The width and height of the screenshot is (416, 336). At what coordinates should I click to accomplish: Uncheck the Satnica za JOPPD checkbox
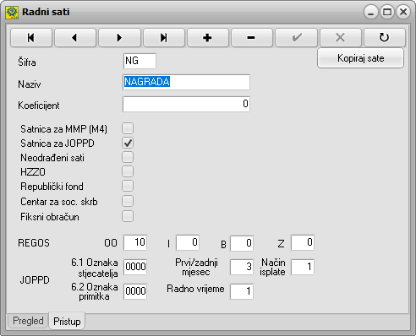(128, 143)
